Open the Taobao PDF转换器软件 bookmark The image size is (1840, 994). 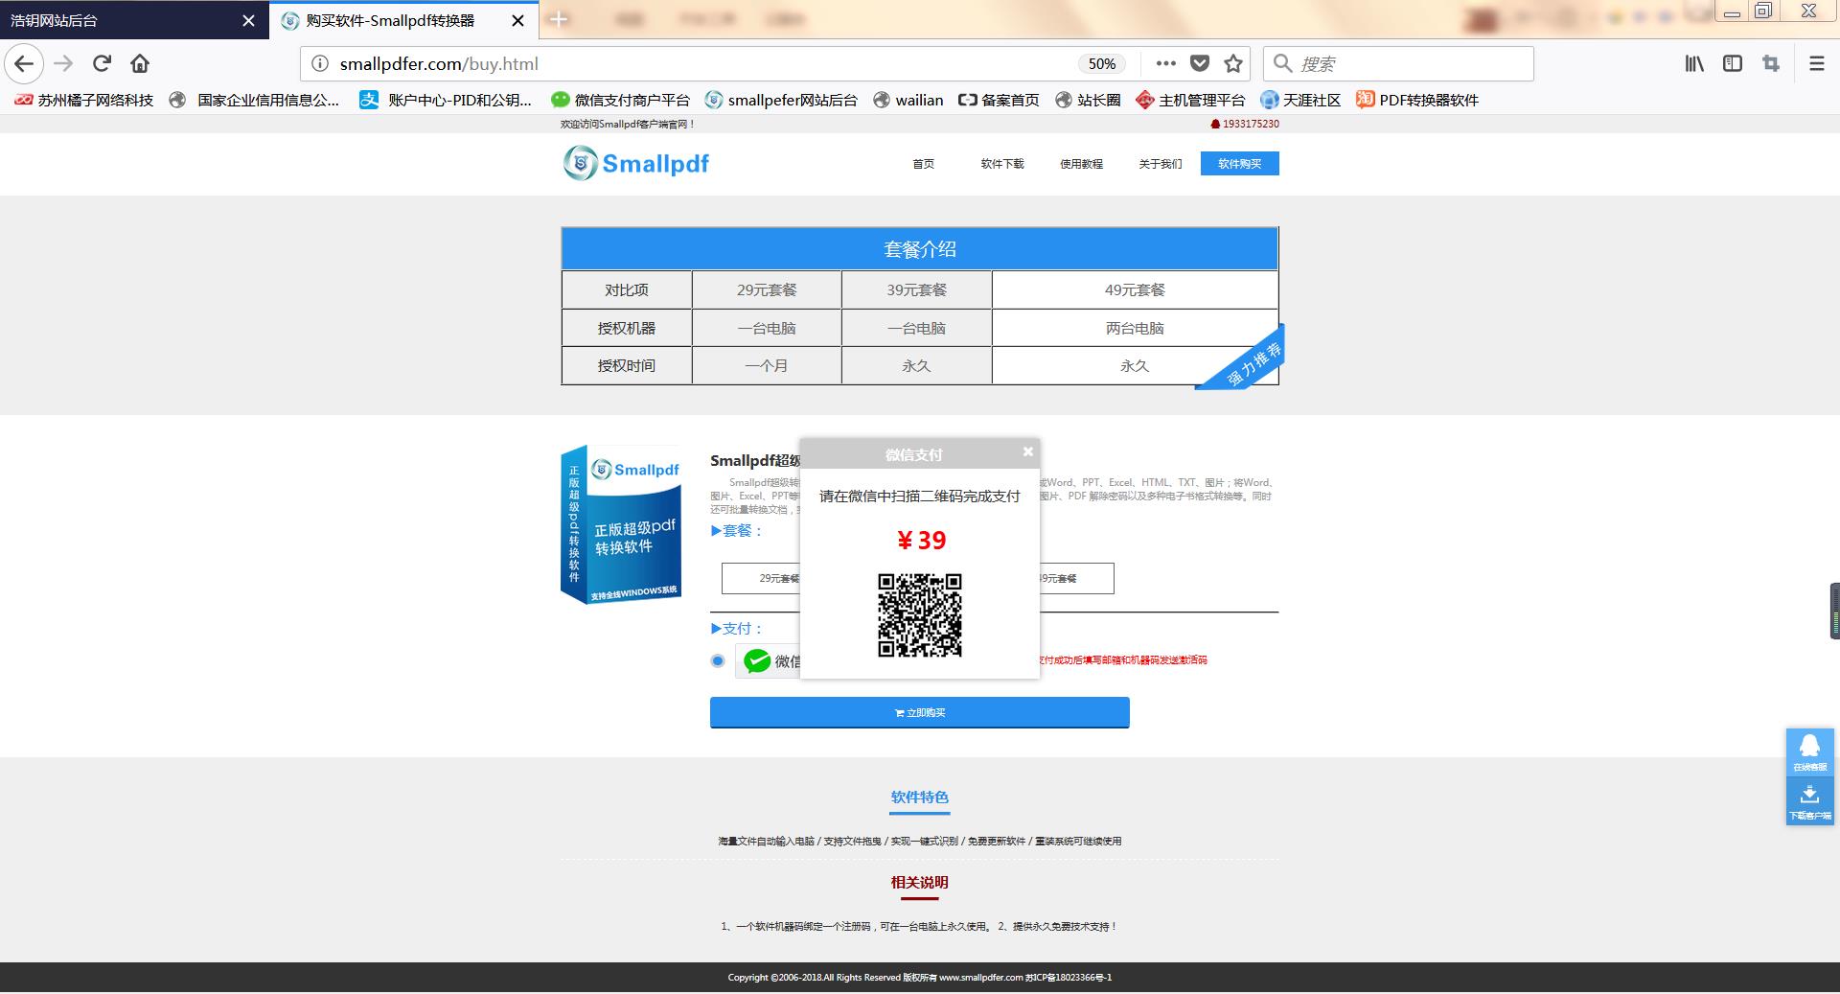click(x=1419, y=100)
